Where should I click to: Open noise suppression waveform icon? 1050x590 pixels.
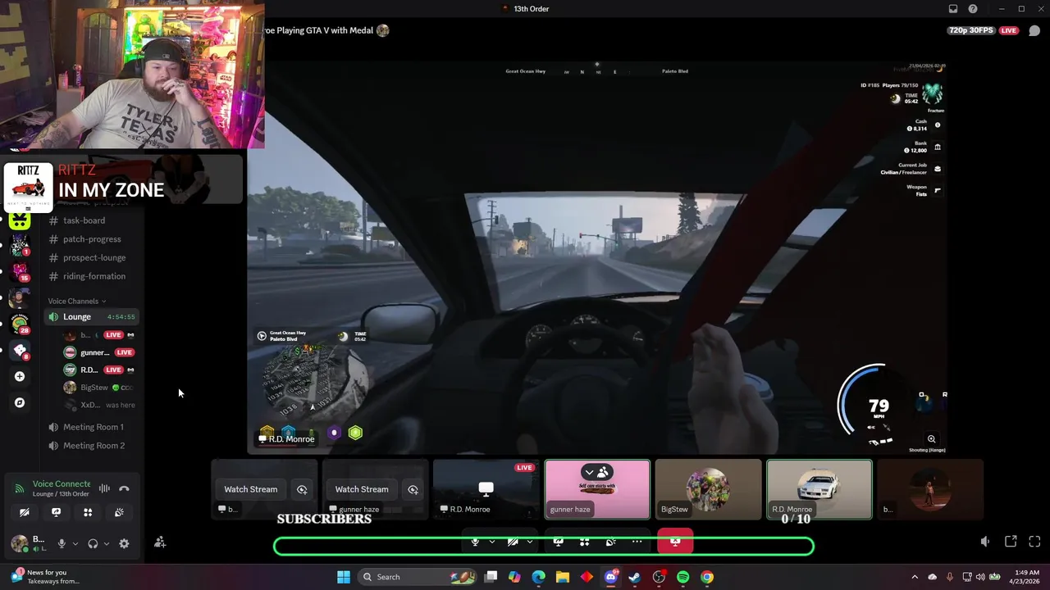(104, 488)
